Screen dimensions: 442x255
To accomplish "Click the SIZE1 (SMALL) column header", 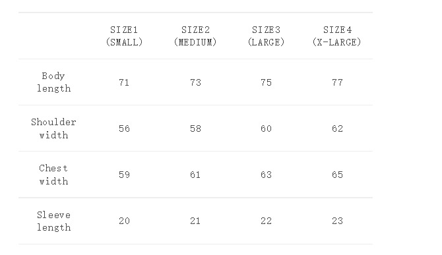I will [x=124, y=36].
